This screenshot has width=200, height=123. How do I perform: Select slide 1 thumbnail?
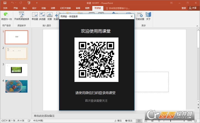pos(17,37)
